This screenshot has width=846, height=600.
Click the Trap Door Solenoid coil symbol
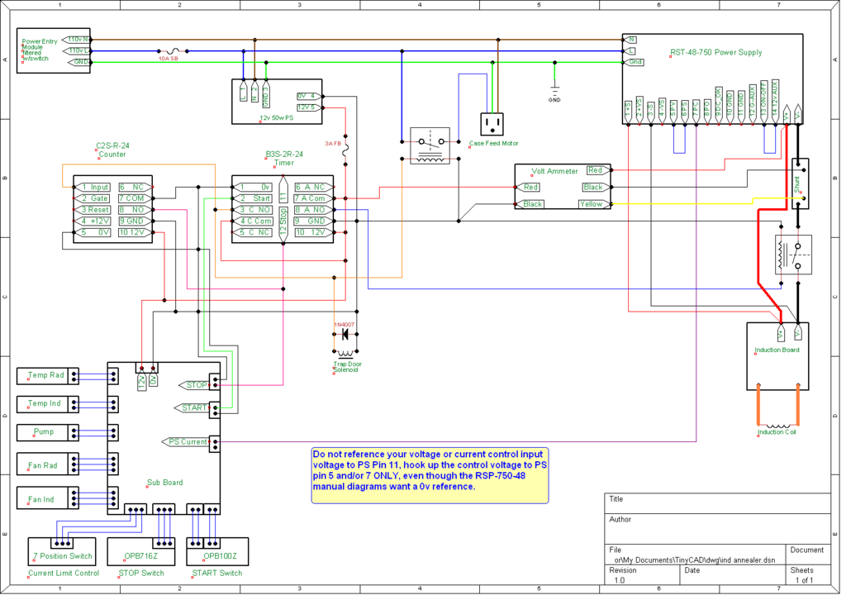pos(345,354)
